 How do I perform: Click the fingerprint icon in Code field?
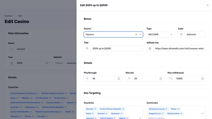pyautogui.click(x=181, y=35)
